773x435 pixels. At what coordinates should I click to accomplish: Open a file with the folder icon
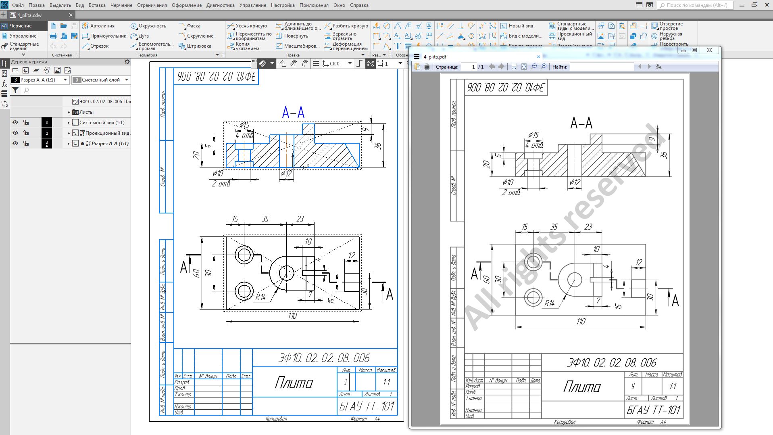tap(64, 26)
